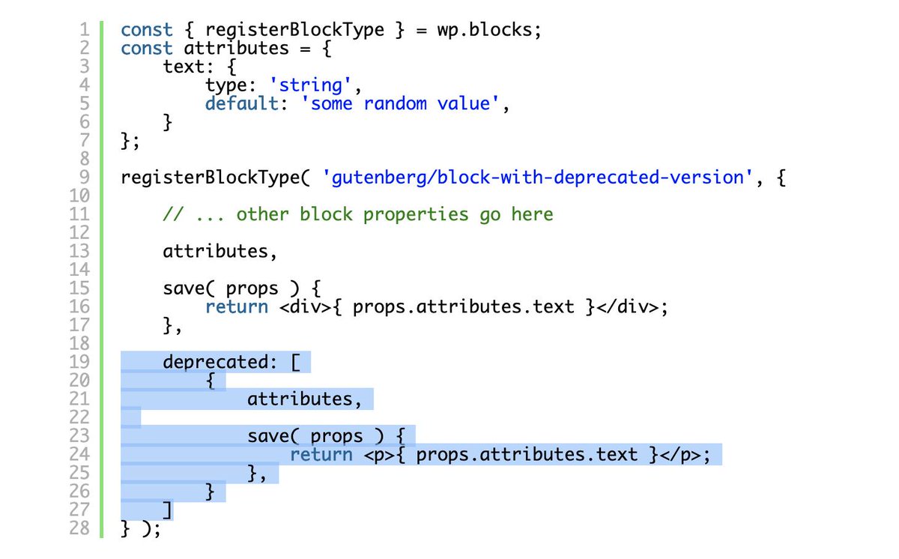
Task: Click line number 24 in the gutter
Action: pyautogui.click(x=79, y=454)
